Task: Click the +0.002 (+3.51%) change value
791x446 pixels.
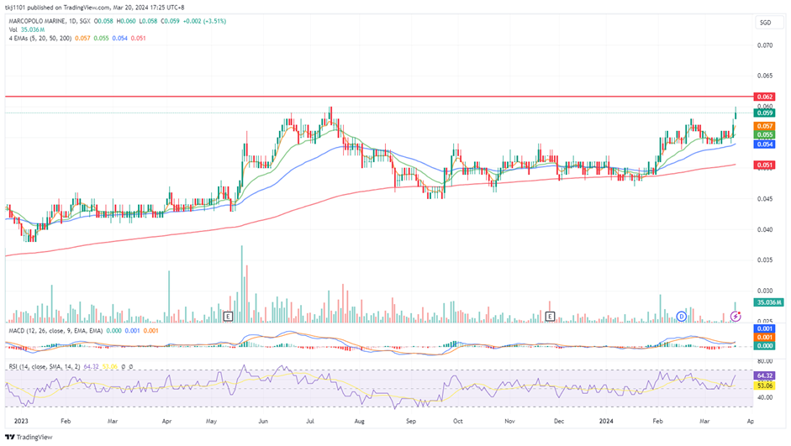Action: coord(204,21)
